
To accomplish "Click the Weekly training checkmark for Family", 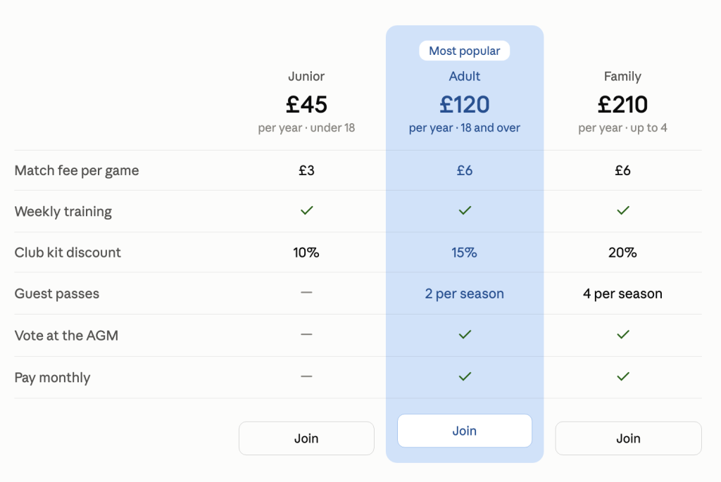I will coord(623,210).
